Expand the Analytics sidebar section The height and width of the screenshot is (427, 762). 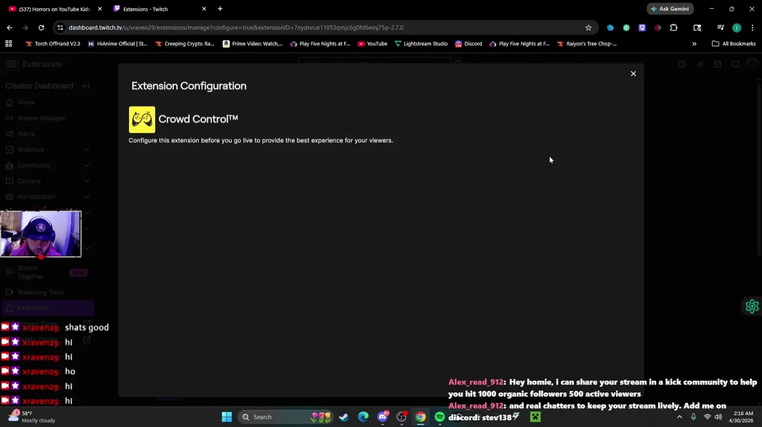pyautogui.click(x=47, y=149)
